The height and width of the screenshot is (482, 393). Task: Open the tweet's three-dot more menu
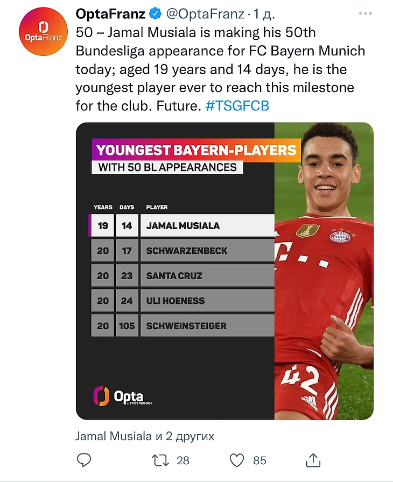(x=366, y=13)
